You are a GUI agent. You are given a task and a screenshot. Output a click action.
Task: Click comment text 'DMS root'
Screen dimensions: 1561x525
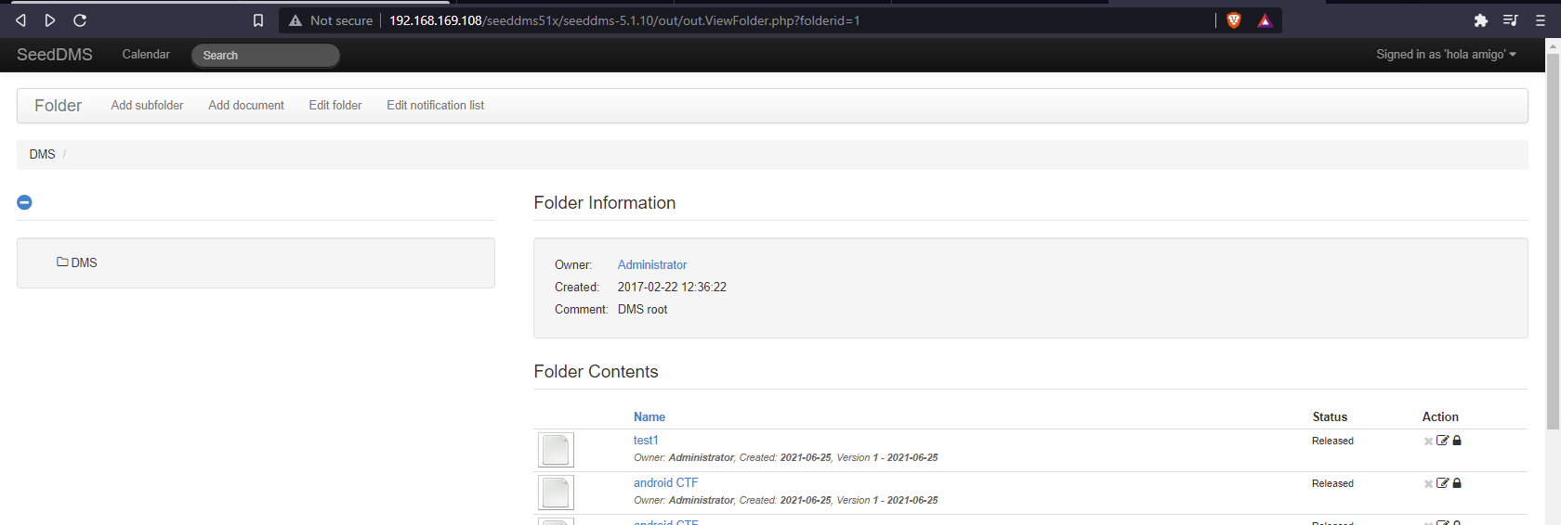tap(642, 310)
